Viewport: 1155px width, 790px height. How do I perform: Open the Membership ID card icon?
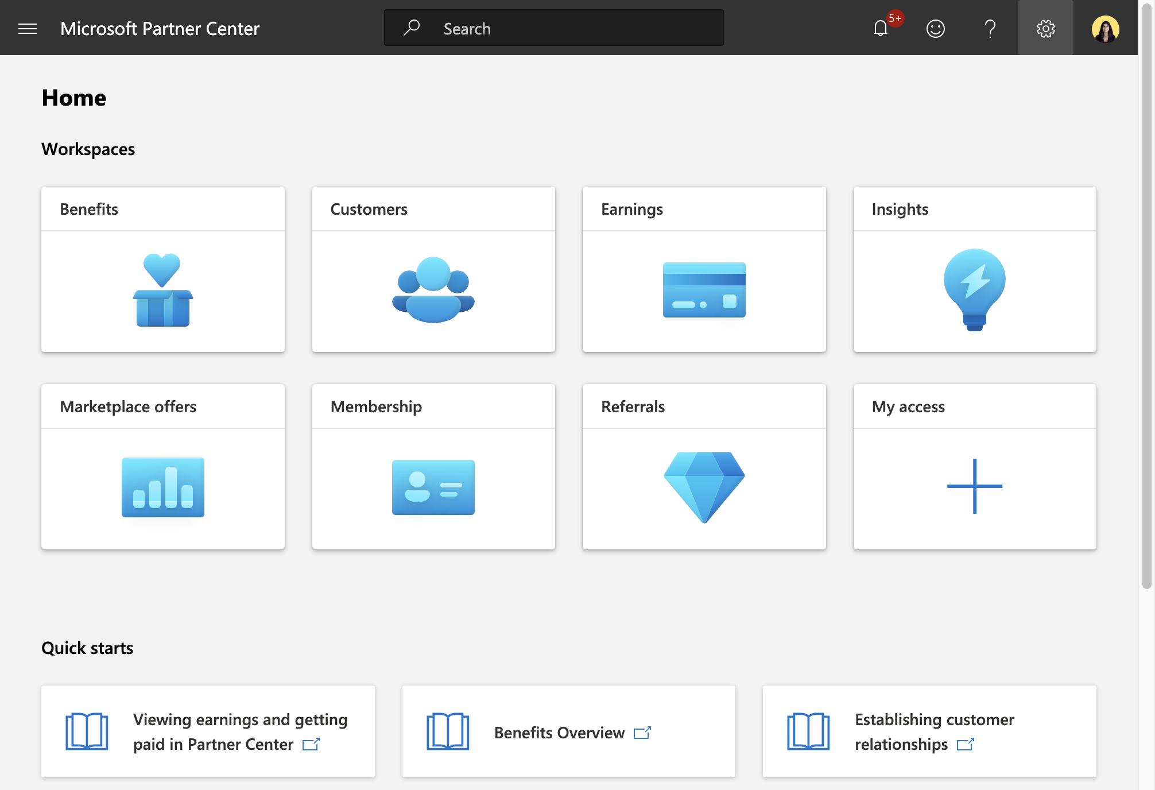(433, 487)
